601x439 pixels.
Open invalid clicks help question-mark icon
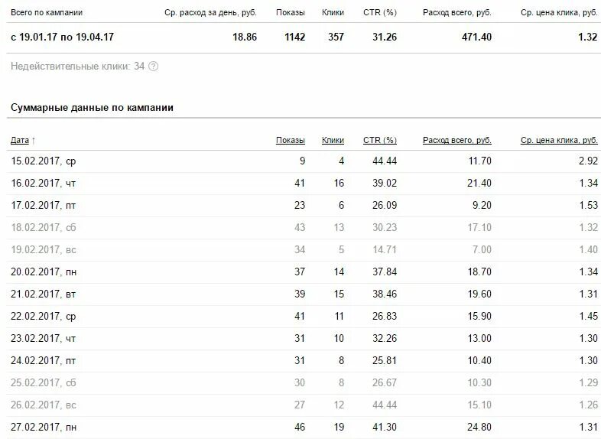click(x=154, y=67)
